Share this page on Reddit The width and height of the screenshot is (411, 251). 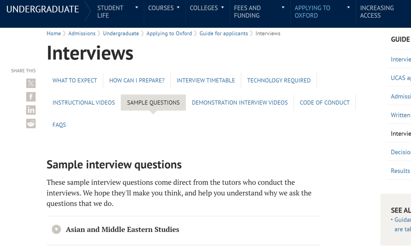[31, 123]
